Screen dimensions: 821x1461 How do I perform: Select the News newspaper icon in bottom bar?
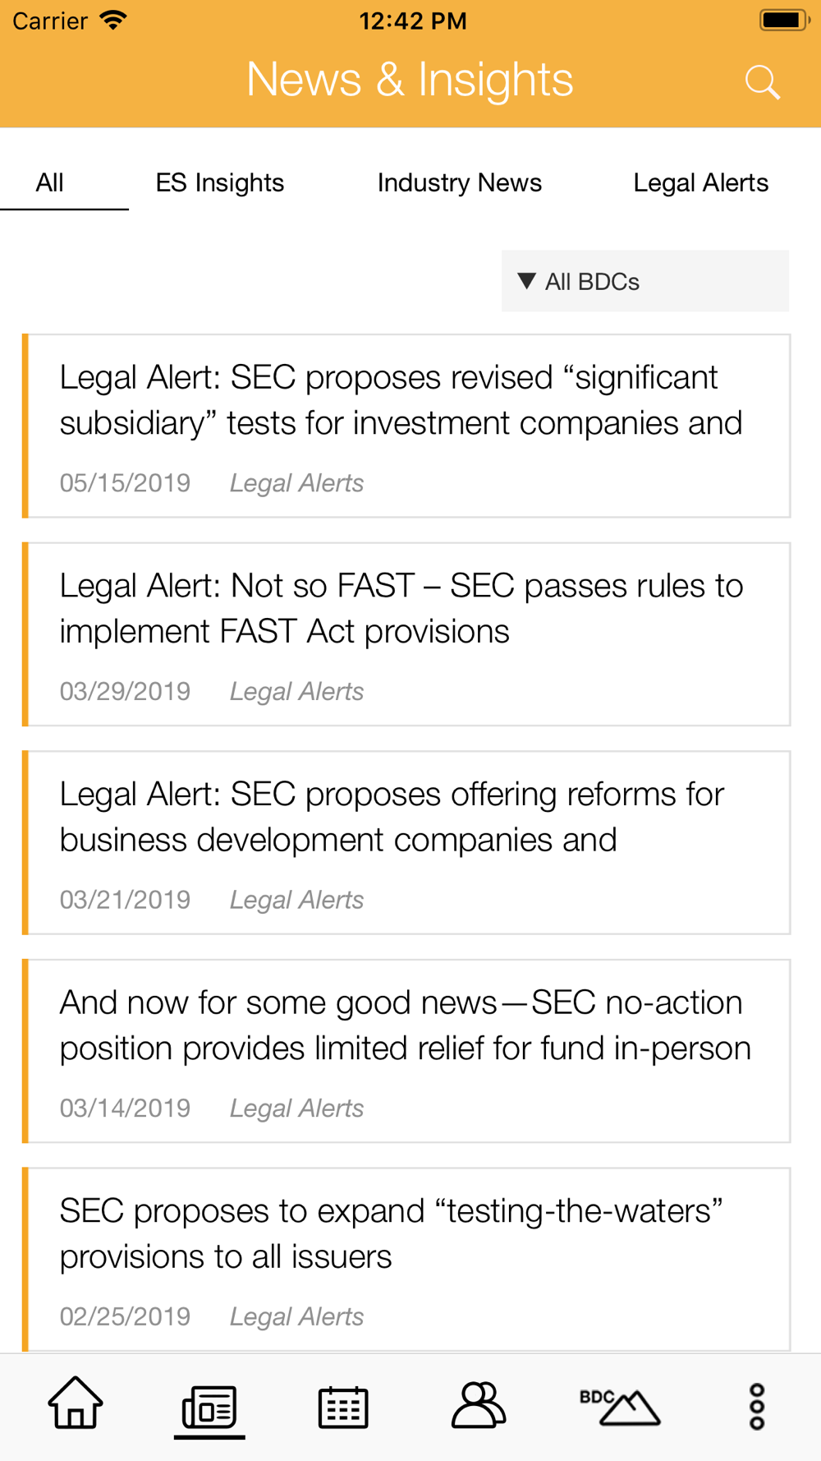pos(209,1407)
